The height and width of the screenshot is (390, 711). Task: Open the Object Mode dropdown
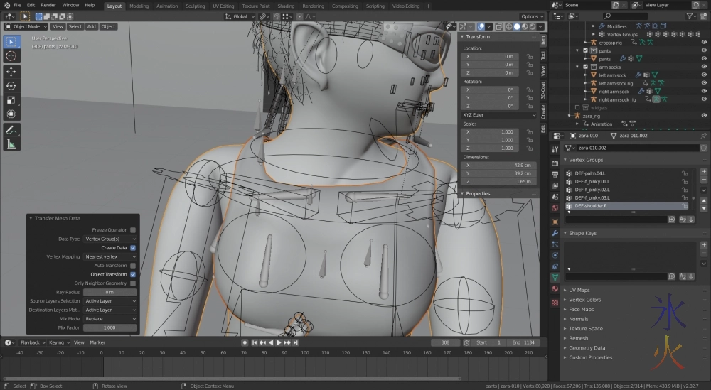pyautogui.click(x=26, y=27)
